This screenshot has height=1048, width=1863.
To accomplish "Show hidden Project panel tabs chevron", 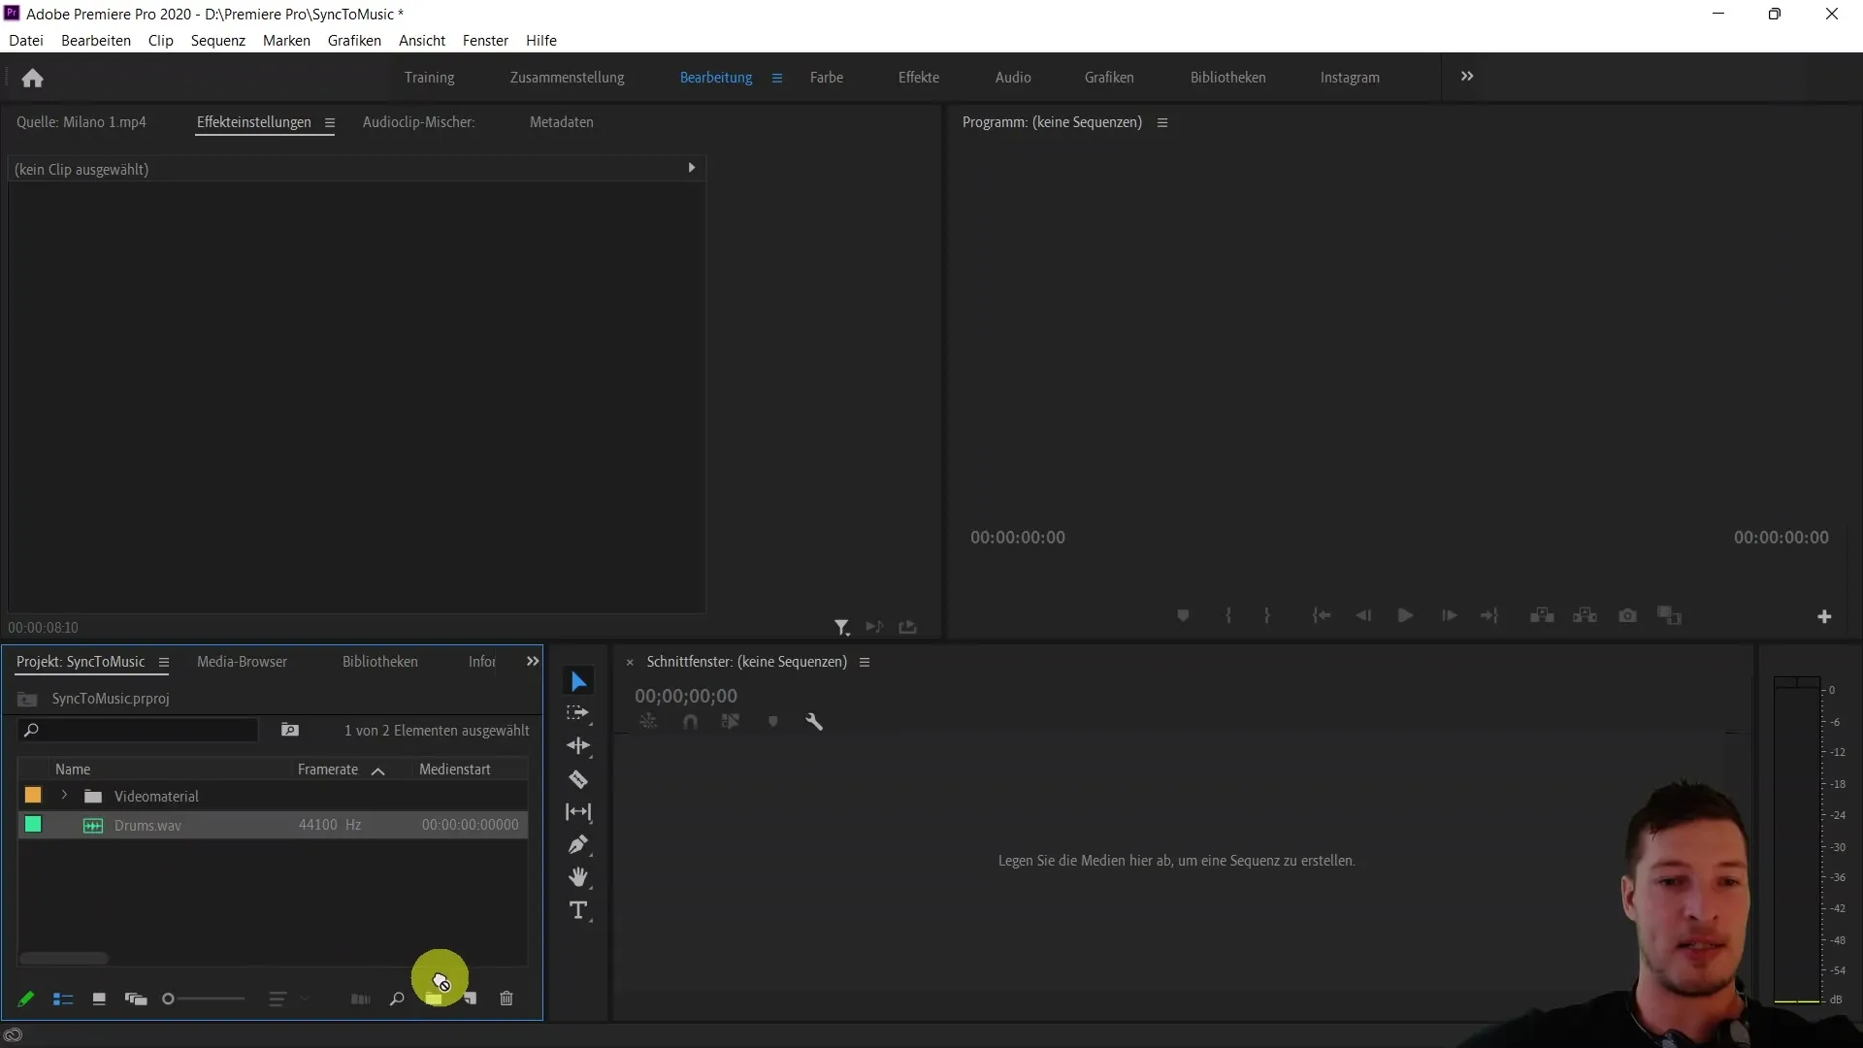I will click(533, 662).
